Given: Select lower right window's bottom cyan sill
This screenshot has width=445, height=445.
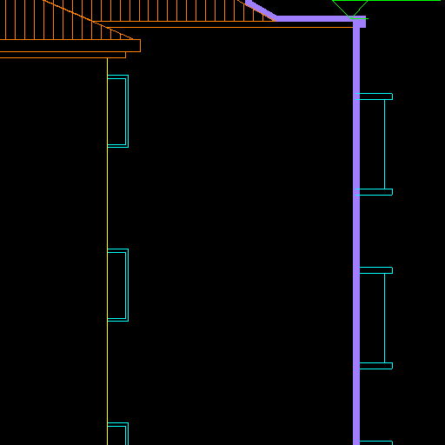Looking at the screenshot, I should click(x=376, y=366).
